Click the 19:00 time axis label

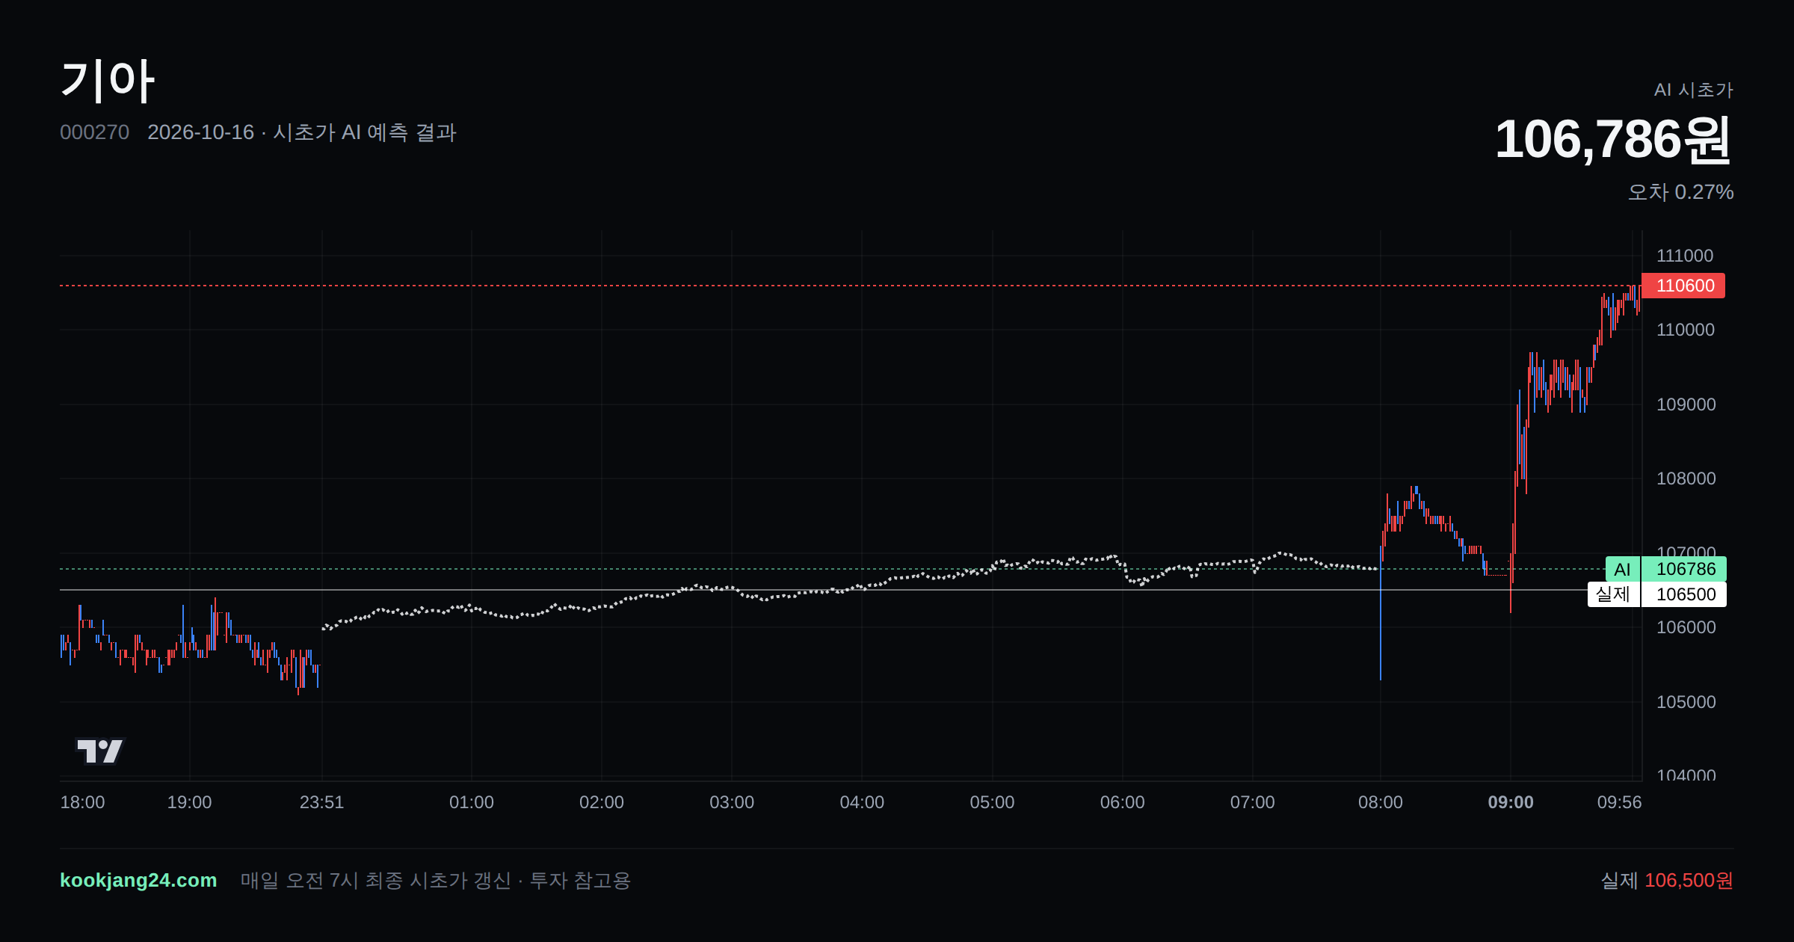click(189, 802)
